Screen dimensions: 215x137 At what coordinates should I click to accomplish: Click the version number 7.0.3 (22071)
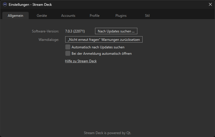click(75, 31)
